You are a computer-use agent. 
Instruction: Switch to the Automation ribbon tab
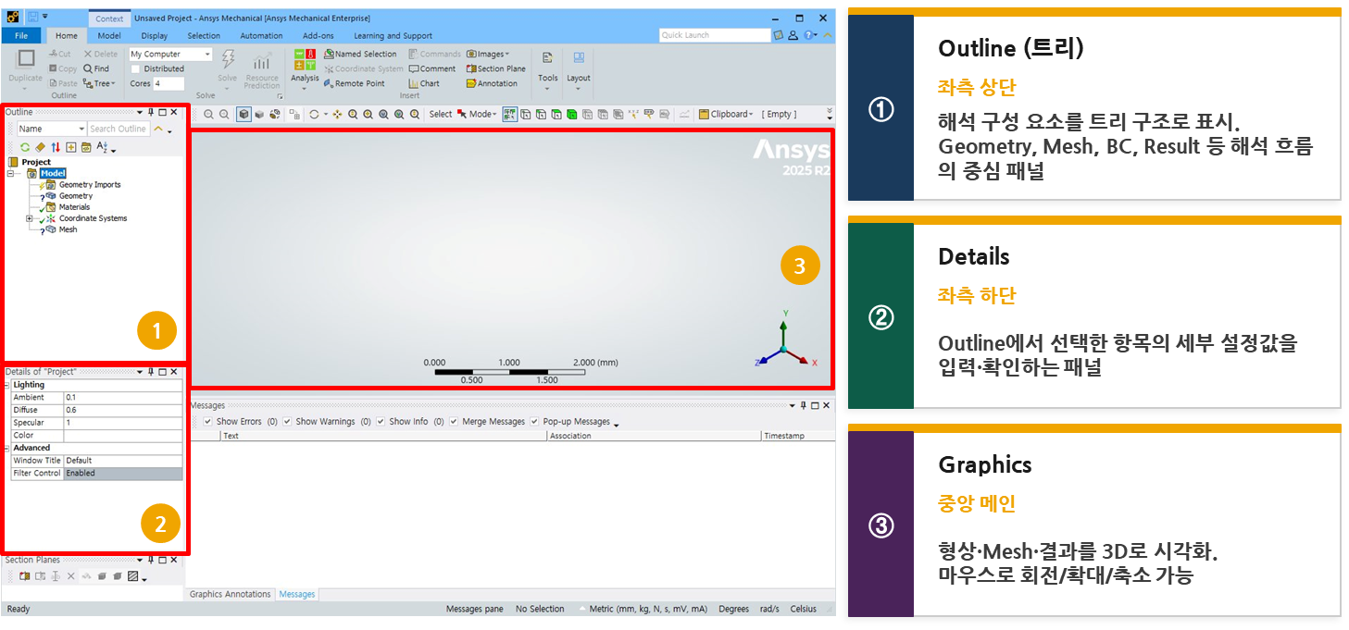pos(261,36)
